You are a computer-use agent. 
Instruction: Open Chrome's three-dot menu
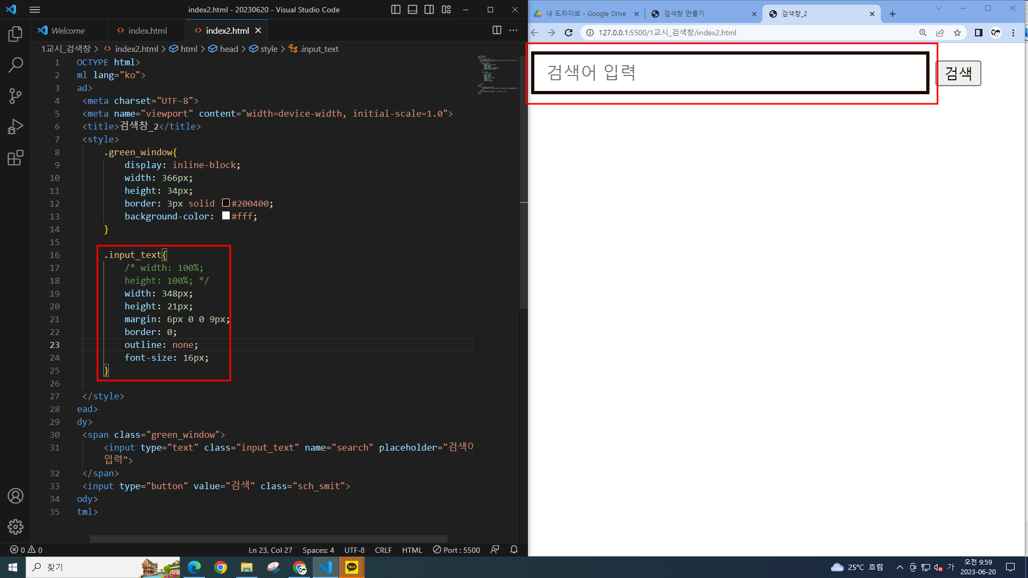[1013, 33]
